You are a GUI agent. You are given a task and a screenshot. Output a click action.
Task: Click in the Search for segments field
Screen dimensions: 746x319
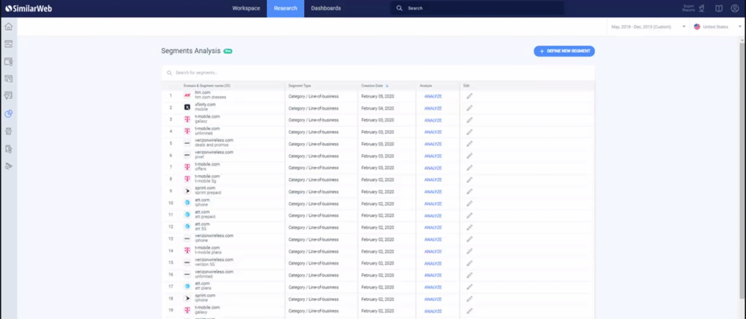click(x=378, y=73)
